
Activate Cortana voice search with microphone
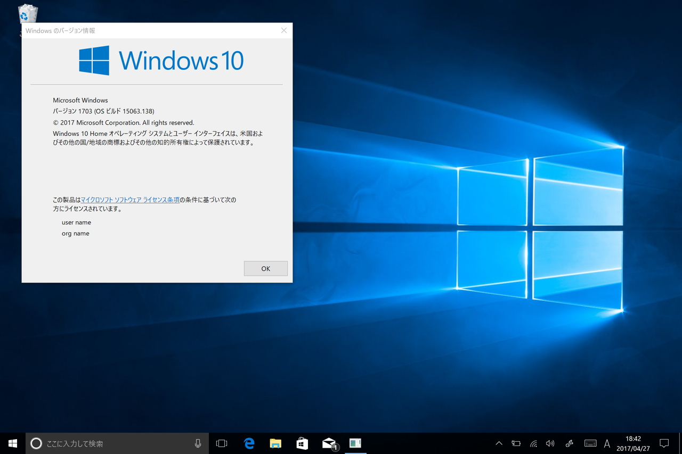point(198,443)
